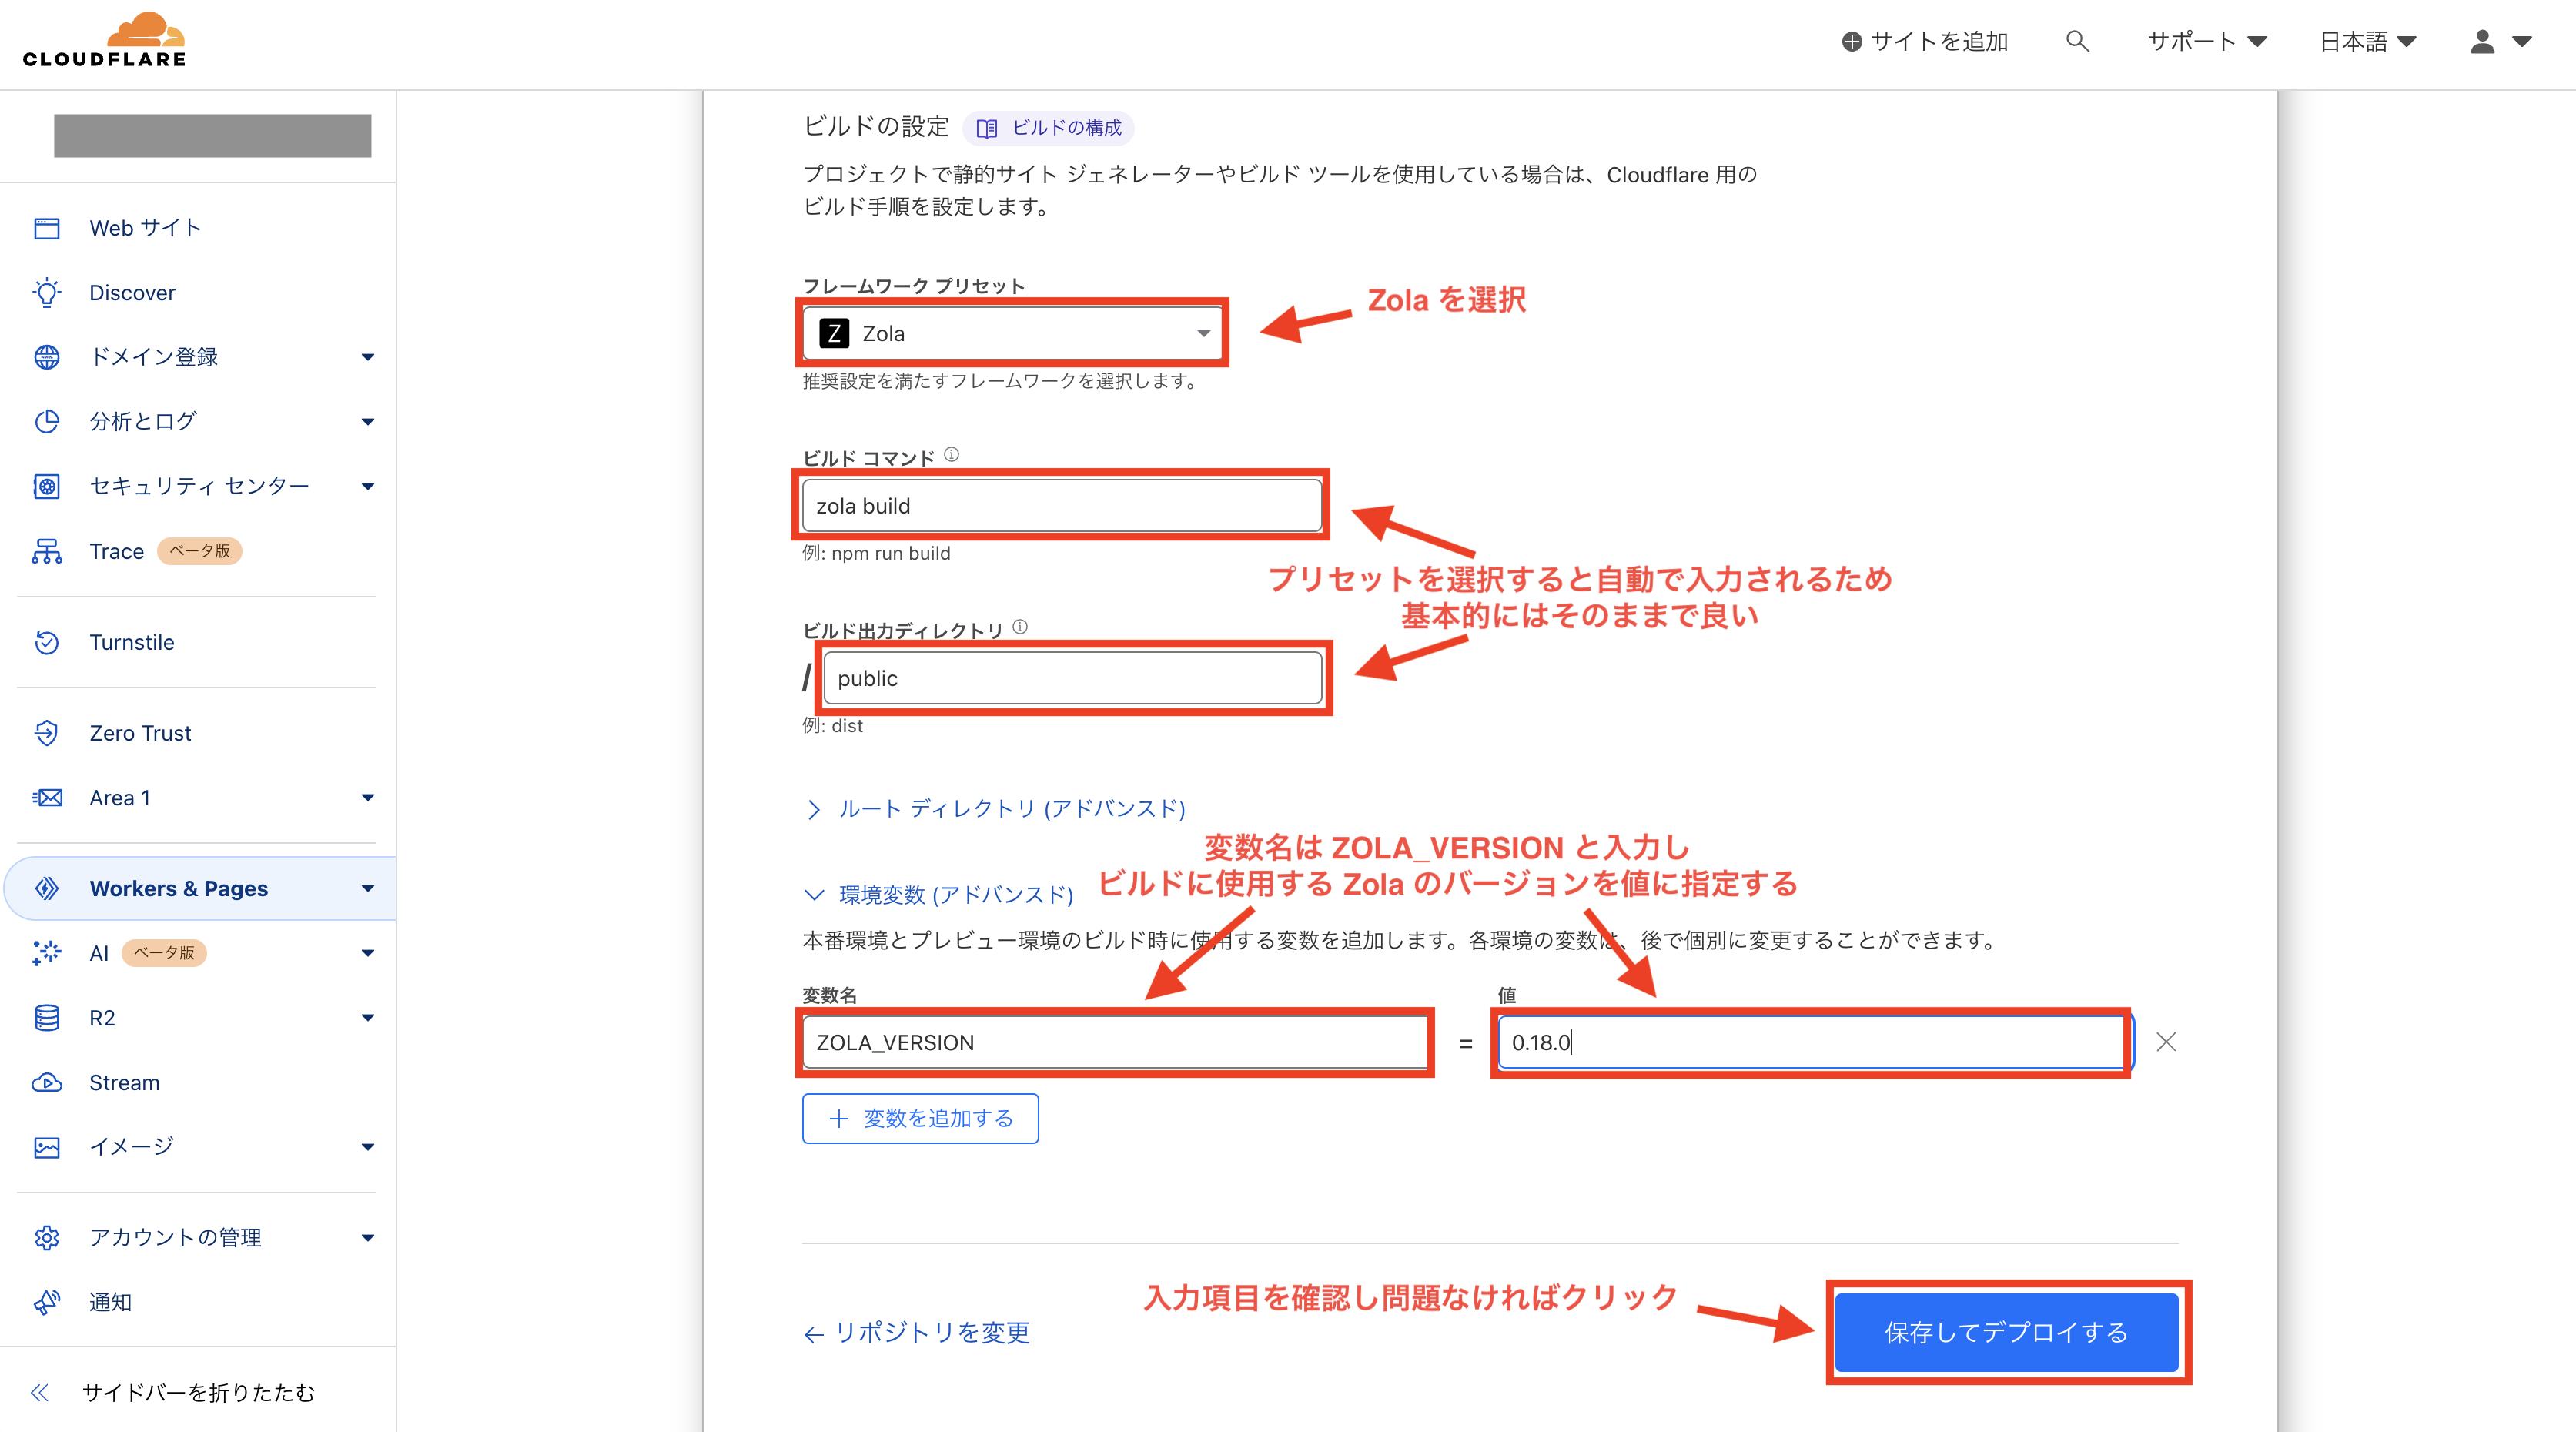Click the build output directory field

pyautogui.click(x=1072, y=678)
